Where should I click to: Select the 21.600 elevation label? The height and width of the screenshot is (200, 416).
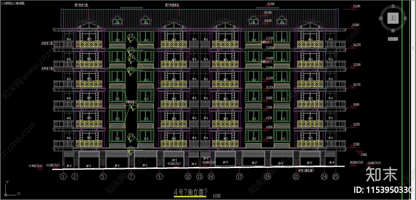[x=356, y=6]
